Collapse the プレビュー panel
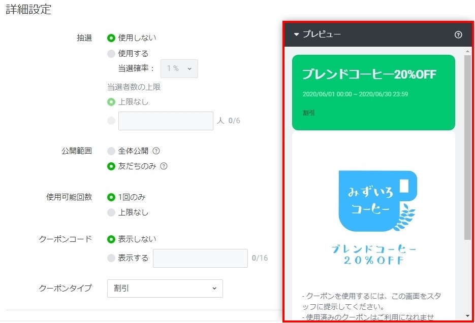475x323 pixels. coord(296,35)
